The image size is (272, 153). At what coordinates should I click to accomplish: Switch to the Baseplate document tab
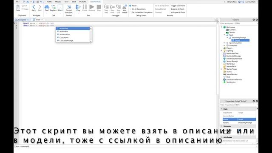(22, 20)
